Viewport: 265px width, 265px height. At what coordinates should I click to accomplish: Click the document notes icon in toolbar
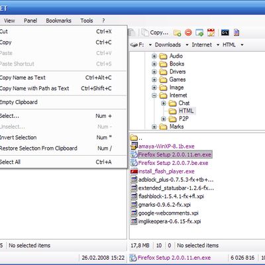coord(237,32)
